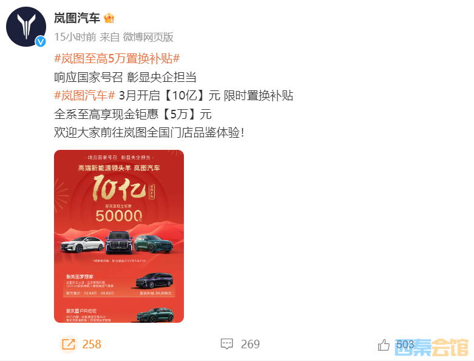
Task: Click the 微博网页版 source link
Action: click(x=148, y=37)
